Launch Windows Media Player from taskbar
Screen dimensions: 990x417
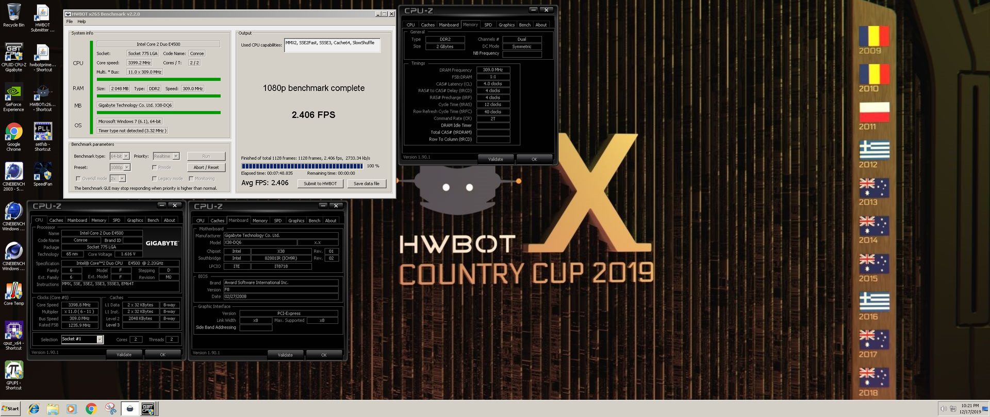[72, 409]
